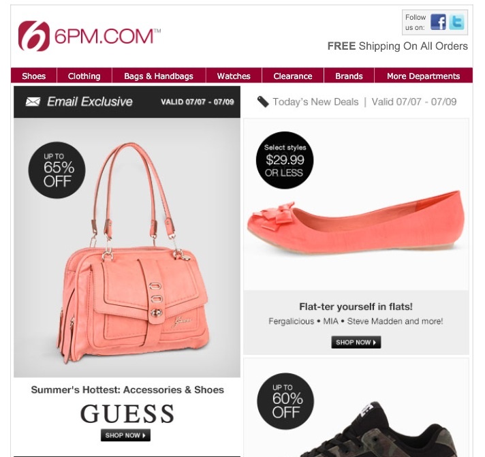
Task: Browse the Brands menu item
Action: (349, 76)
